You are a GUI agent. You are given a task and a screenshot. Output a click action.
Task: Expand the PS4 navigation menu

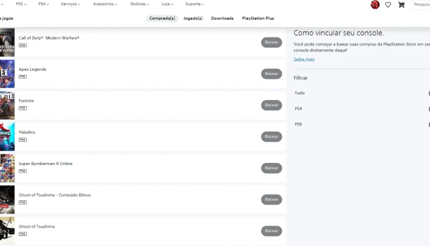(x=44, y=4)
